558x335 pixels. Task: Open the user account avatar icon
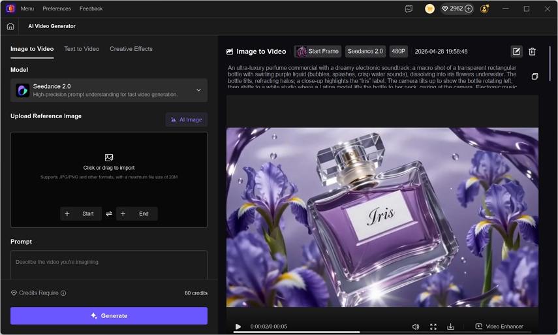click(484, 8)
